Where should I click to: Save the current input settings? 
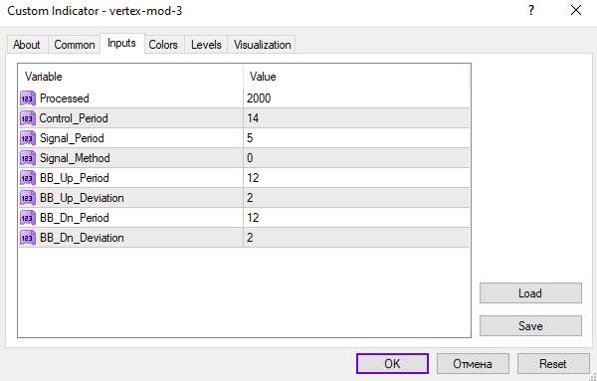[530, 326]
